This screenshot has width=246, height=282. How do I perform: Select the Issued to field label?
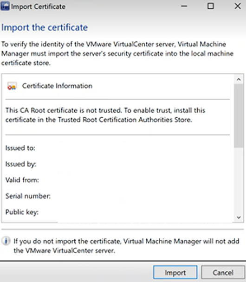point(20,148)
